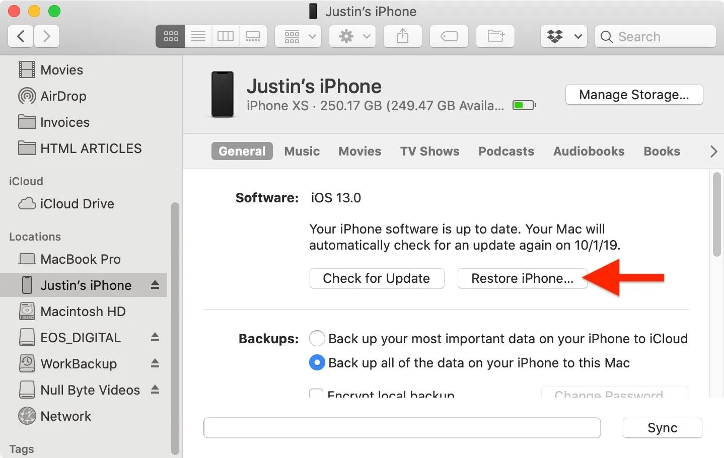This screenshot has width=724, height=458.
Task: Click the battery level indicator
Action: 524,105
